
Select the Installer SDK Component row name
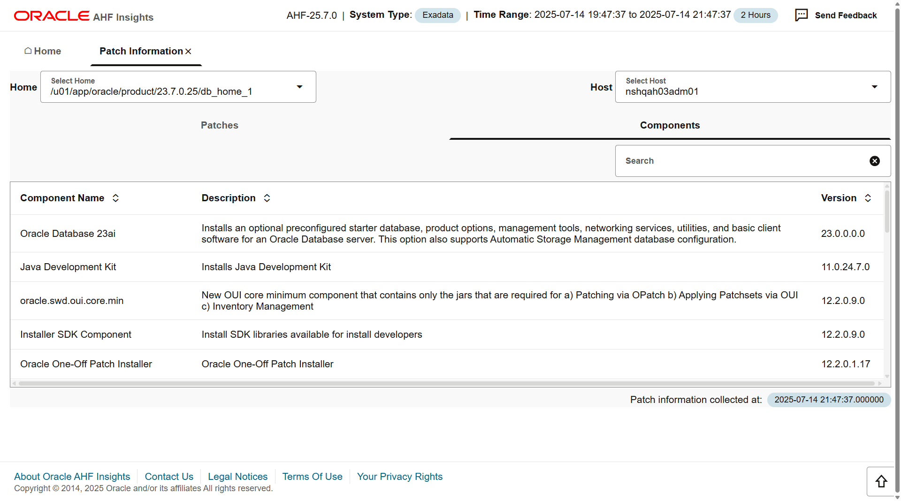[x=76, y=334]
